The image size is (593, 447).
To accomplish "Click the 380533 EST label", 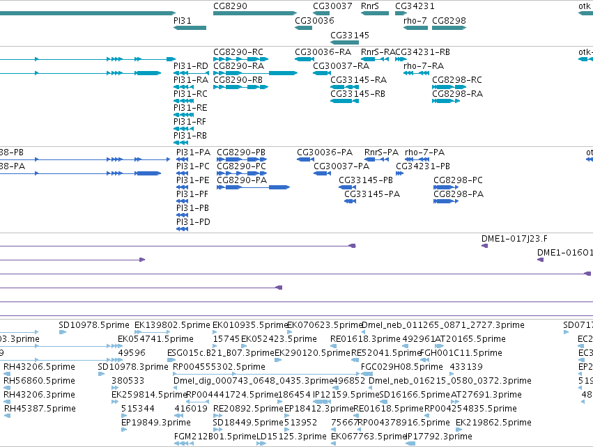I will (x=128, y=381).
